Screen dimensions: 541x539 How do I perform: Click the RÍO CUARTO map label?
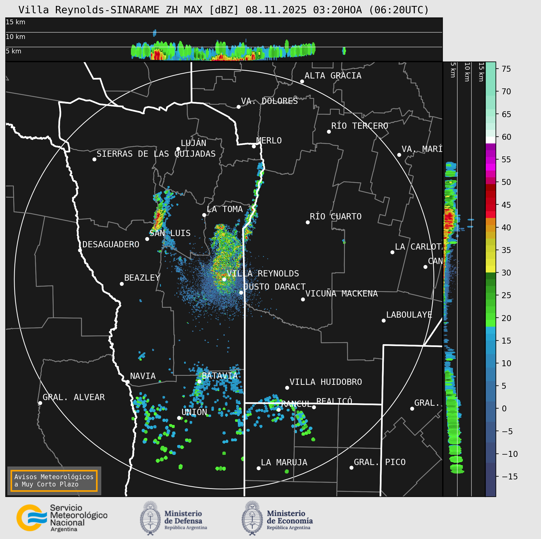336,217
